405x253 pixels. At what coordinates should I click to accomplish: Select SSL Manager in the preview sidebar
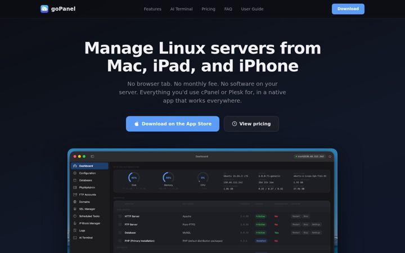pyautogui.click(x=89, y=209)
